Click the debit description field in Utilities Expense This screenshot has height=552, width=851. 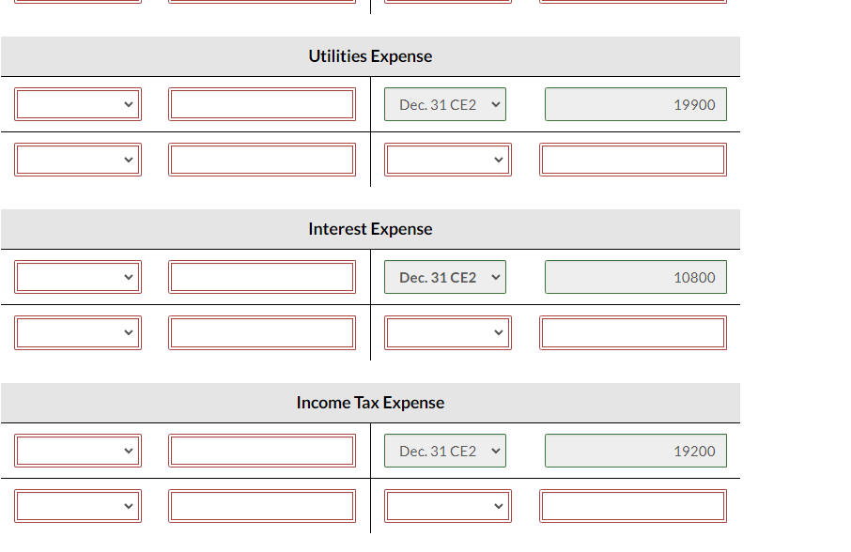tap(262, 104)
